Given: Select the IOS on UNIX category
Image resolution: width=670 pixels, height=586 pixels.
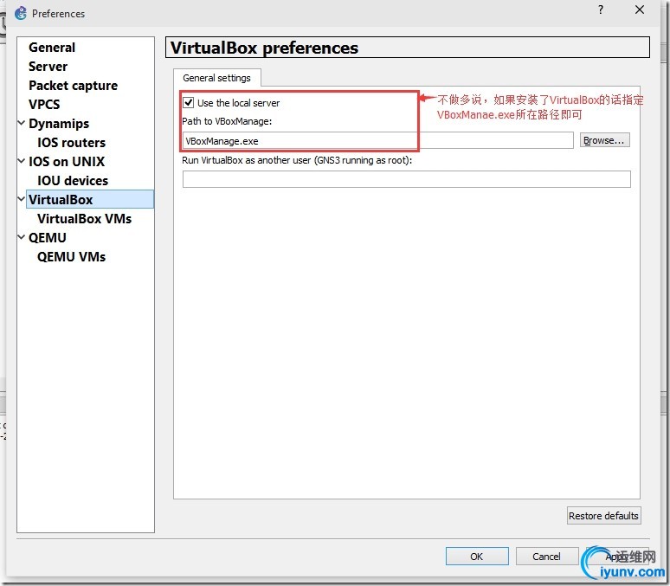Looking at the screenshot, I should [67, 162].
